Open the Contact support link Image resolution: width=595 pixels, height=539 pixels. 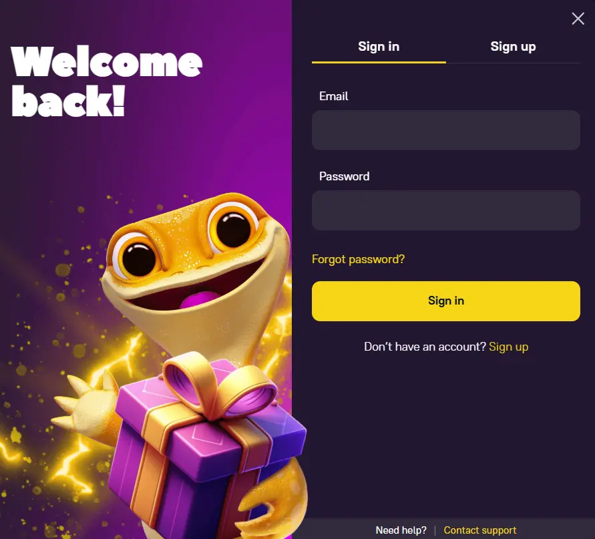[x=480, y=530]
